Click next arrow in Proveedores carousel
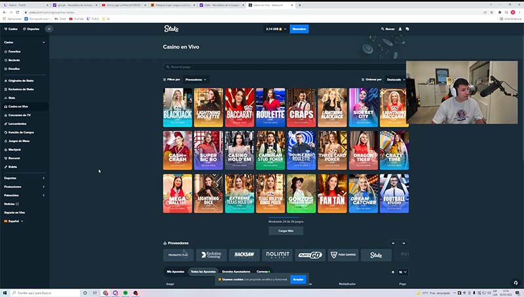The width and height of the screenshot is (524, 297). click(403, 243)
